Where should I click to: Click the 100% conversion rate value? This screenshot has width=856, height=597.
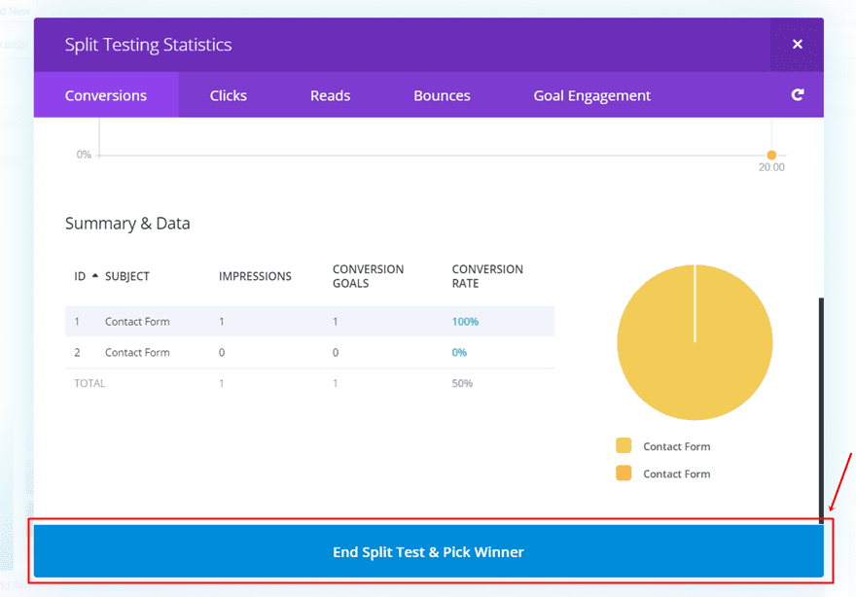pos(465,322)
